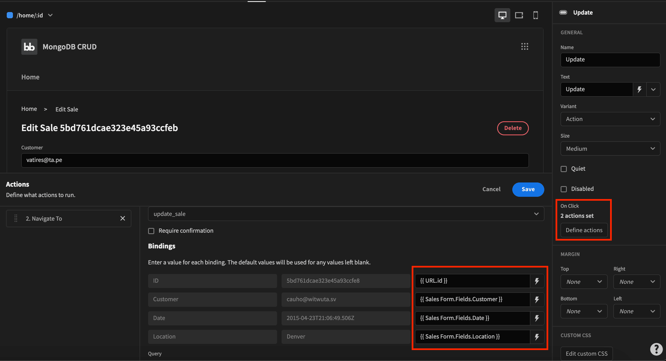Switch to tablet preview icon
The height and width of the screenshot is (361, 666).
pyautogui.click(x=519, y=15)
